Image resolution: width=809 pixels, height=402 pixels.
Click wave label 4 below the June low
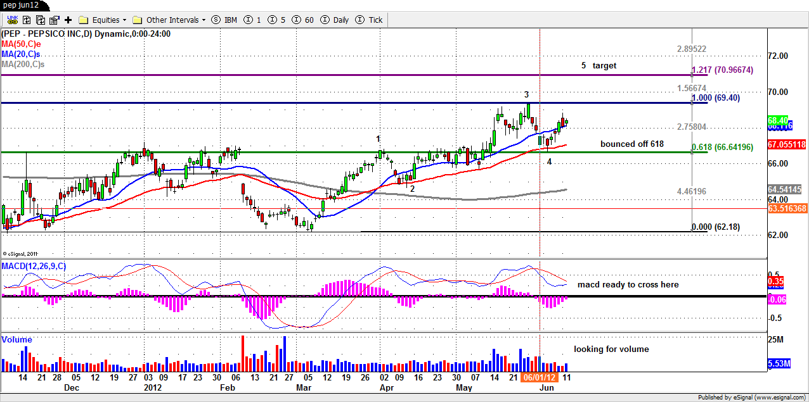click(x=549, y=161)
